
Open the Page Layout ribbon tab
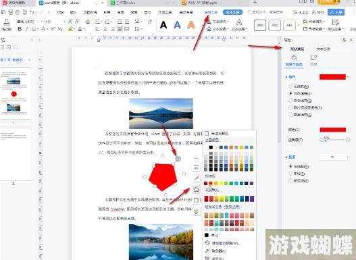(90, 12)
